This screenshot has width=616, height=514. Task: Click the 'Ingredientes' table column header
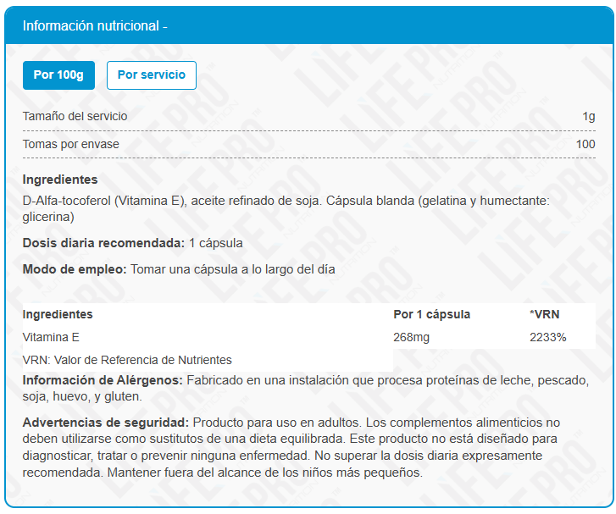pyautogui.click(x=58, y=314)
